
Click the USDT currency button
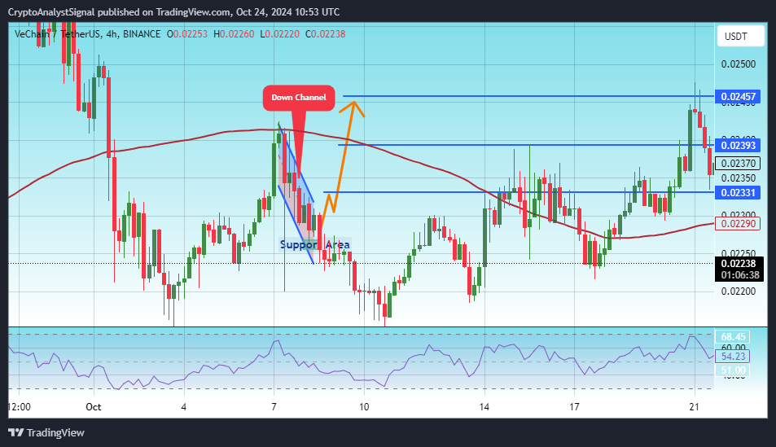pyautogui.click(x=740, y=36)
